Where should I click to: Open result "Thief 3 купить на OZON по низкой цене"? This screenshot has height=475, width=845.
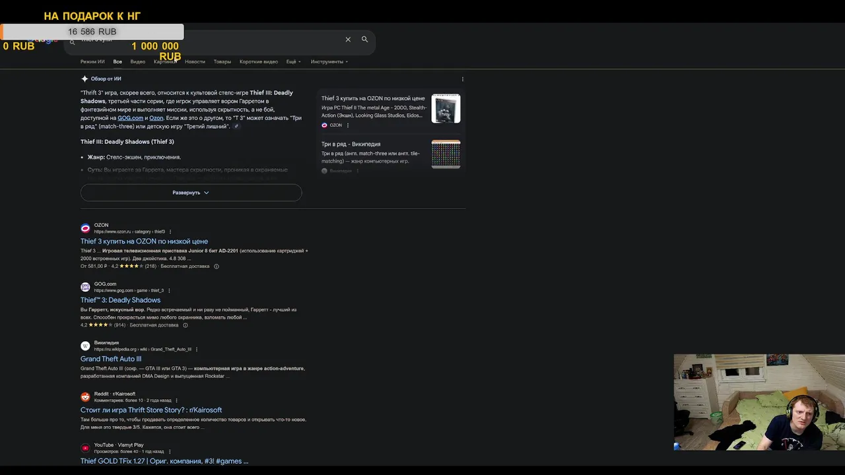tap(144, 241)
